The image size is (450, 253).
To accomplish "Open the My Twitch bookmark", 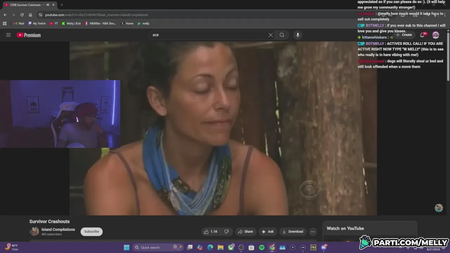I will click(37, 24).
